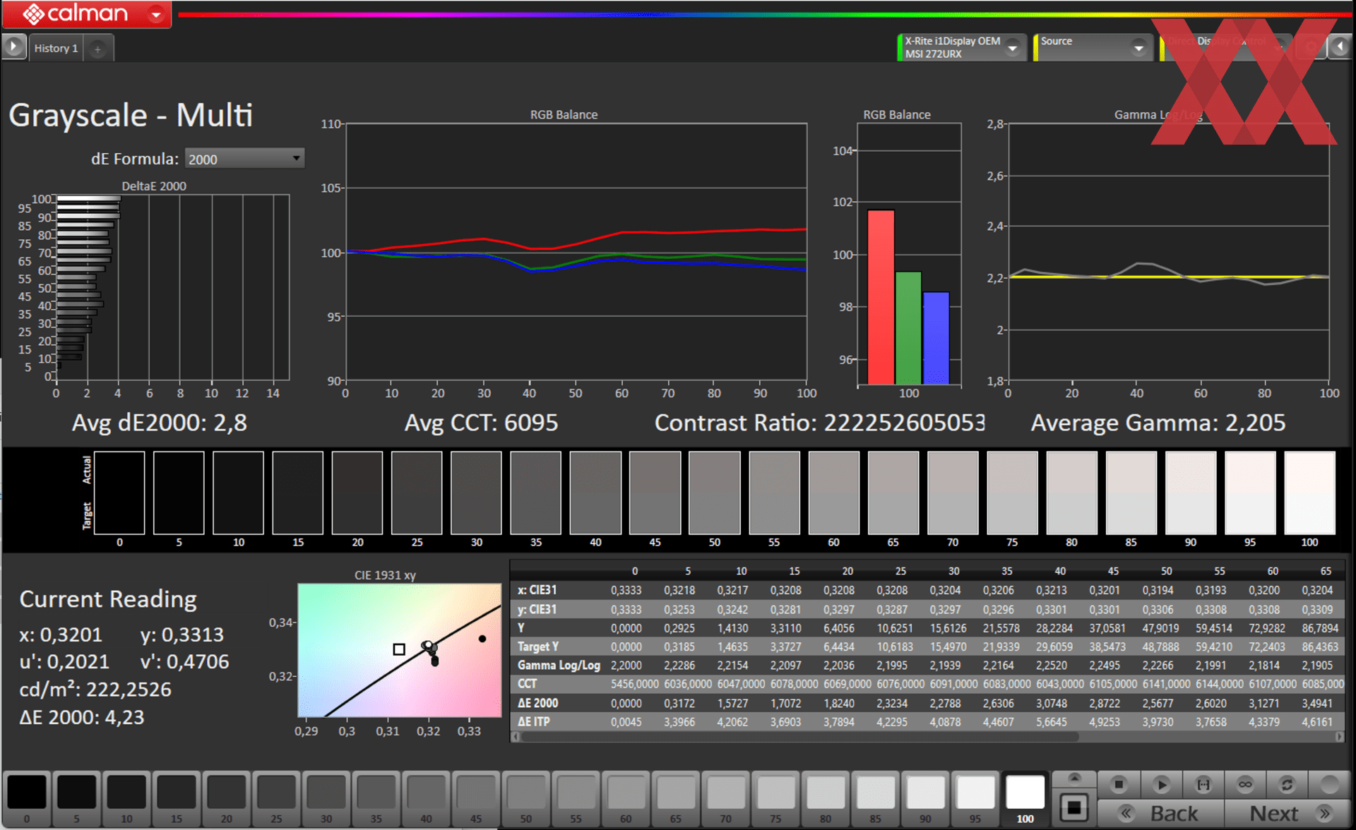Expand pattern panel with up arrow
The width and height of the screenshot is (1356, 830).
[1074, 778]
